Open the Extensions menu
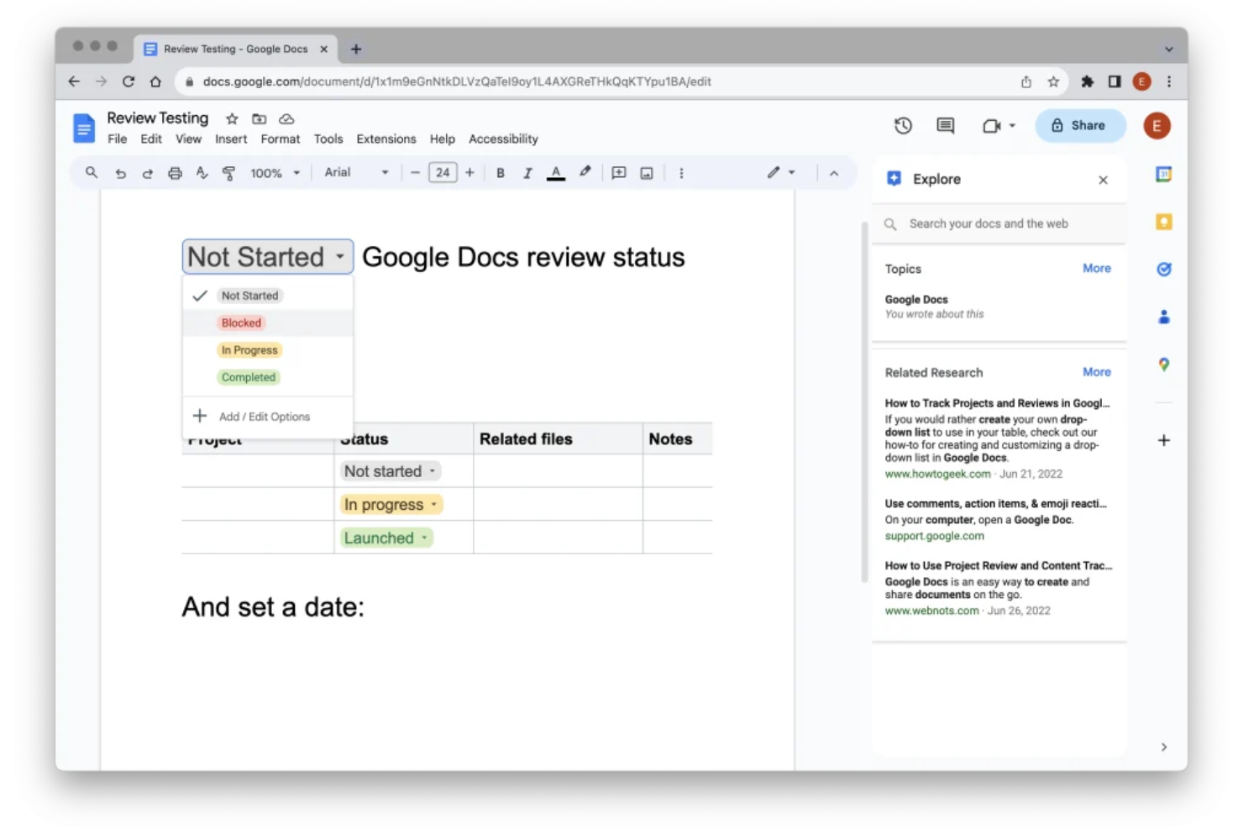 click(x=386, y=139)
